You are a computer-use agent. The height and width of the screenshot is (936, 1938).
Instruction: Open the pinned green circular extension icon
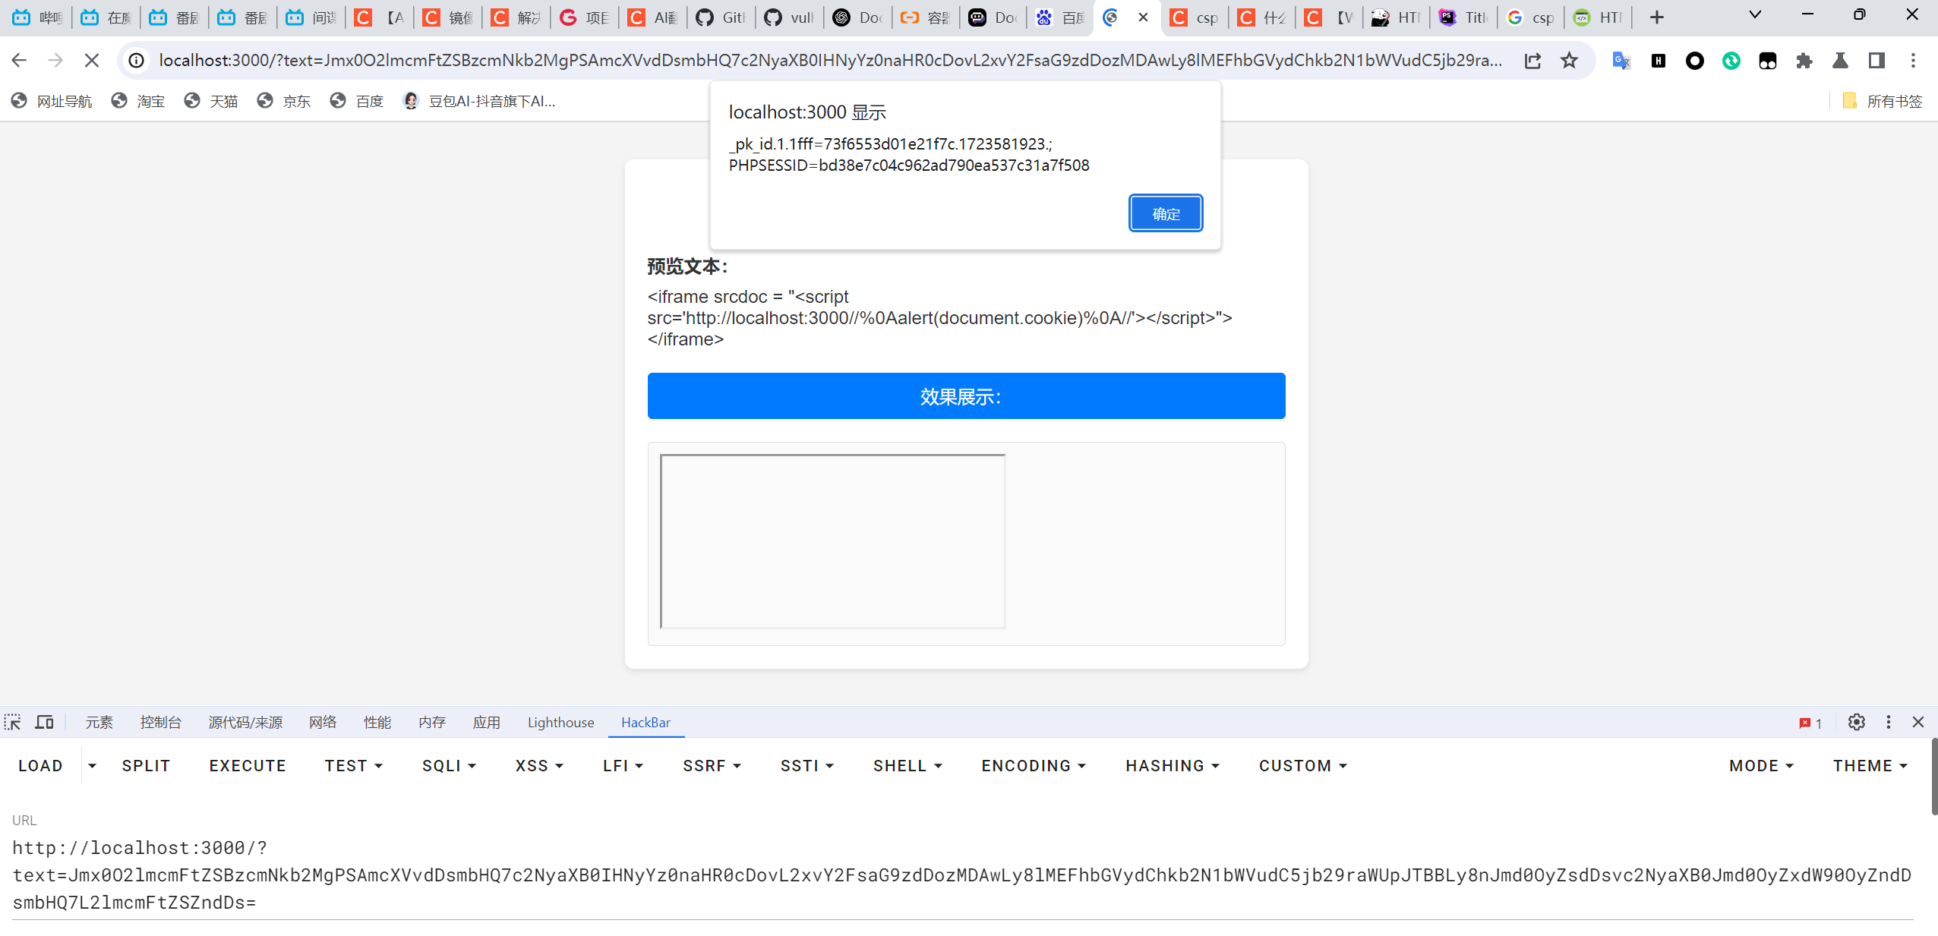click(x=1731, y=61)
